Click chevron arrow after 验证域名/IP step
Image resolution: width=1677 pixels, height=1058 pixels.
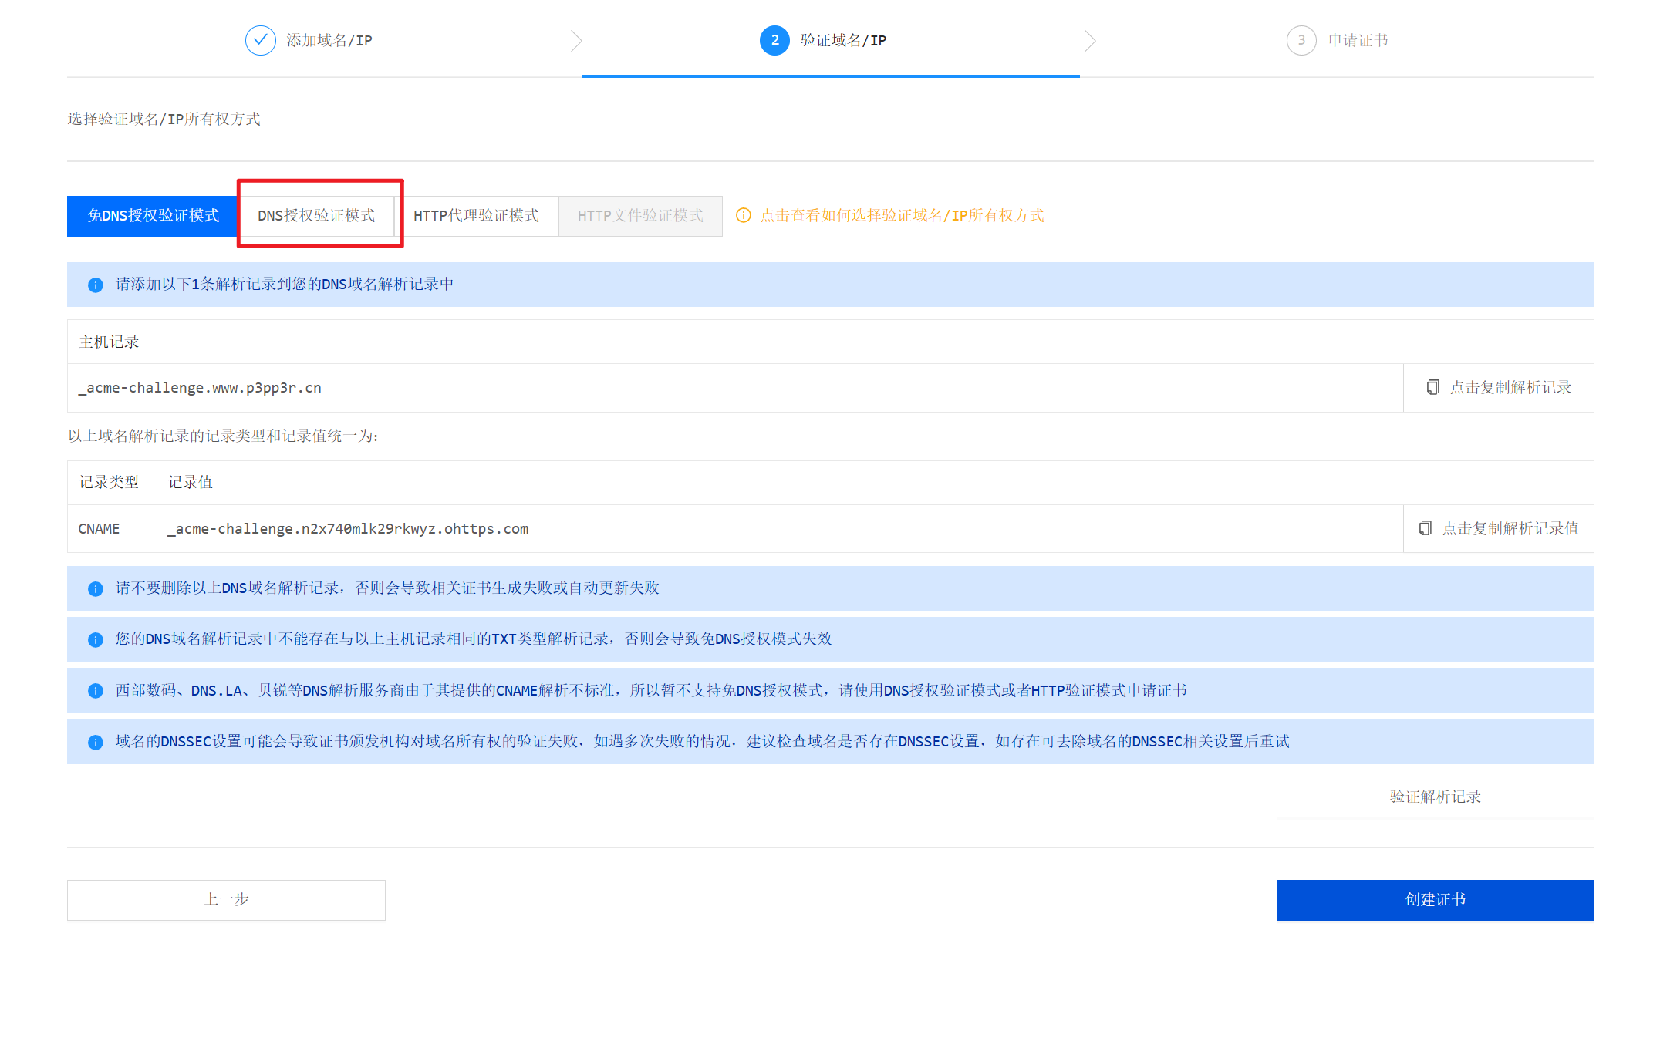(1089, 40)
